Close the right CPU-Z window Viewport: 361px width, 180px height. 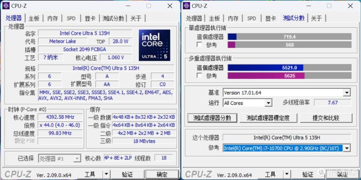[350, 6]
